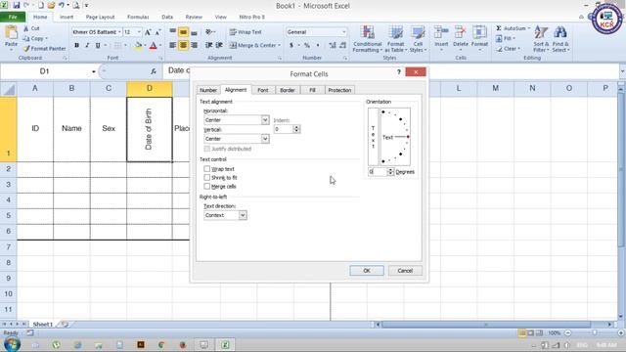
Task: Click the Percent Style icon
Action: tap(307, 46)
